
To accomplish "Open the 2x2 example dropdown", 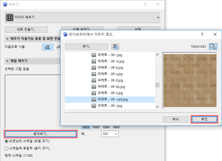I will click(110, 134).
